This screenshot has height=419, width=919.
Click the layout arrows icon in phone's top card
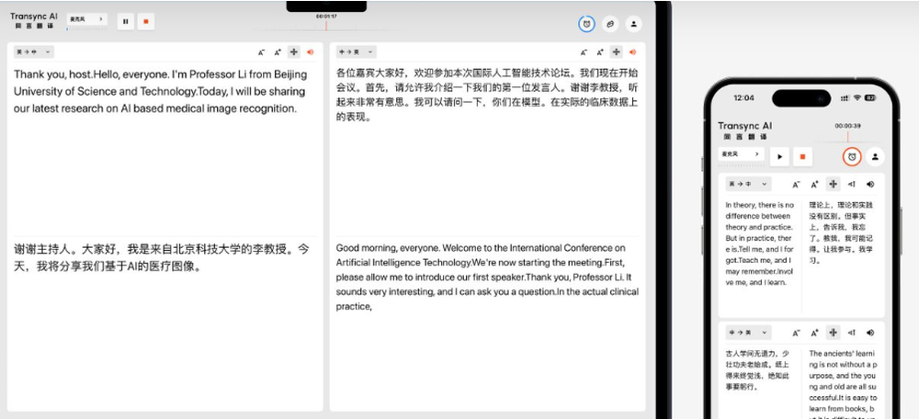coord(833,184)
